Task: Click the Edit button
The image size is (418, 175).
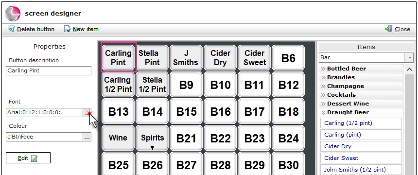Action: (x=28, y=158)
